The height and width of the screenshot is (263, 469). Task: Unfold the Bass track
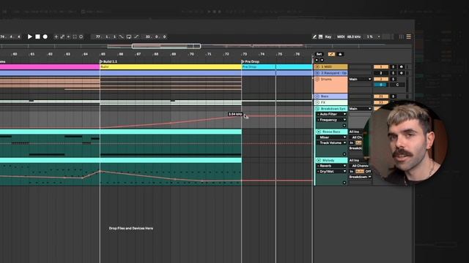coord(317,96)
